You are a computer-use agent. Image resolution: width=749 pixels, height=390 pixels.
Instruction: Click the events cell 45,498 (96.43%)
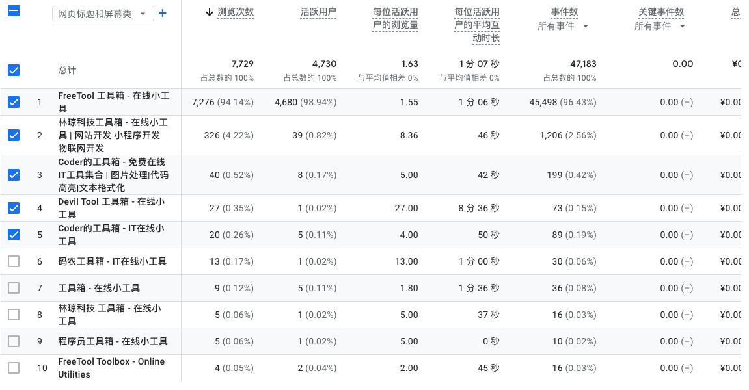(x=563, y=102)
